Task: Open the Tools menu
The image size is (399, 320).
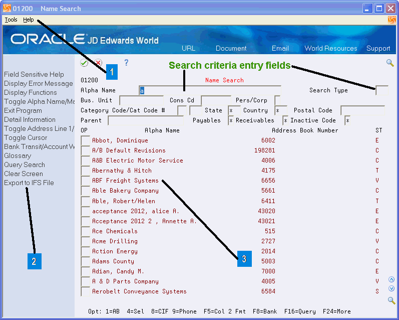Action: click(x=11, y=20)
